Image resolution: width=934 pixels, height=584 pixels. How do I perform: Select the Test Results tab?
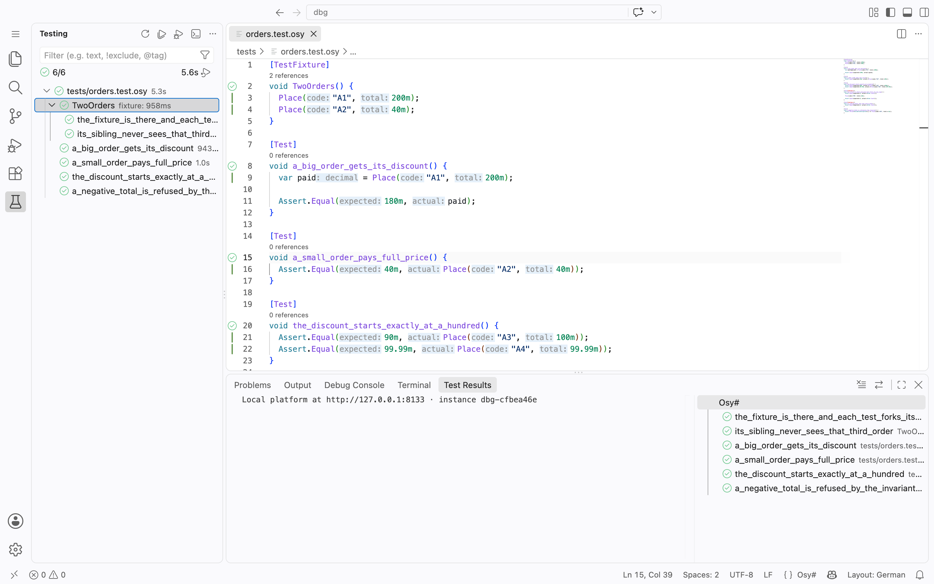pyautogui.click(x=467, y=385)
